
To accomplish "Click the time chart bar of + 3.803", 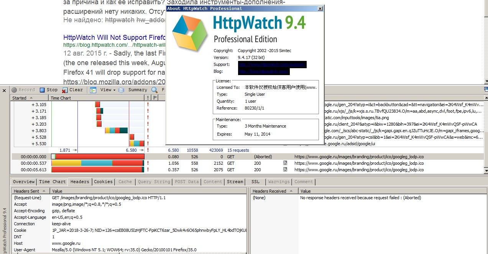I will 116,131.
